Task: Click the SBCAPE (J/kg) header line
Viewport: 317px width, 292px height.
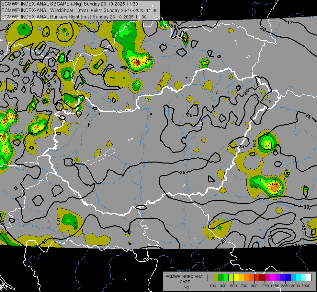Action: pyautogui.click(x=70, y=4)
